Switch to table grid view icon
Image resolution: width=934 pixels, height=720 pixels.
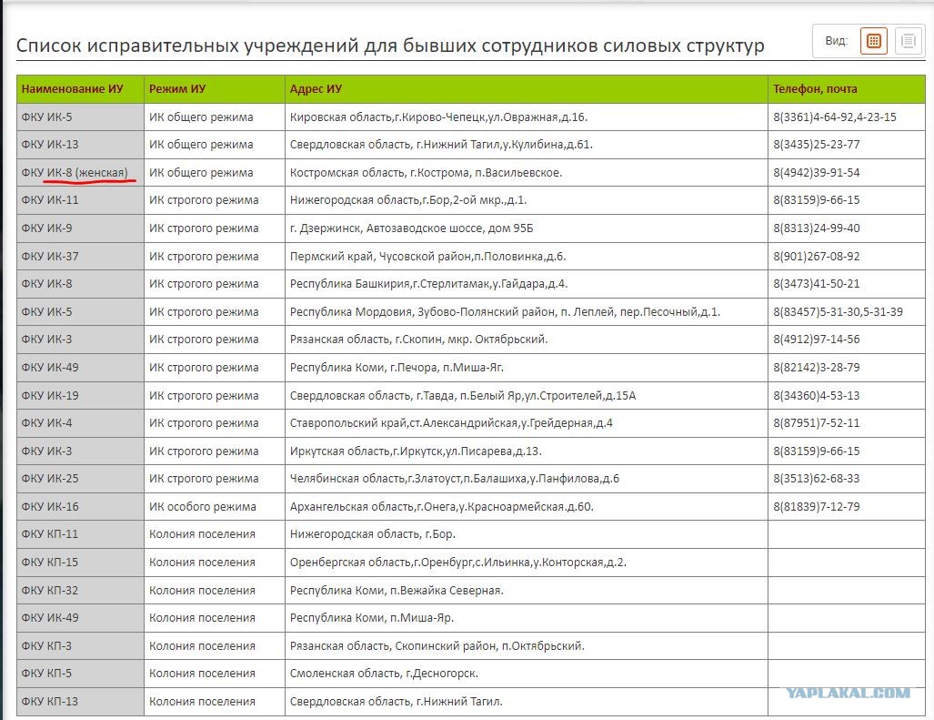873,41
